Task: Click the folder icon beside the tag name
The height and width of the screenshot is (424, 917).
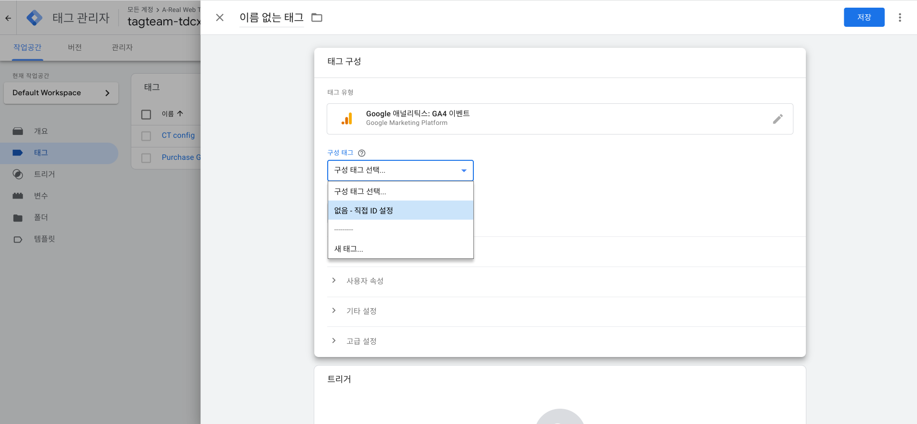Action: point(317,18)
